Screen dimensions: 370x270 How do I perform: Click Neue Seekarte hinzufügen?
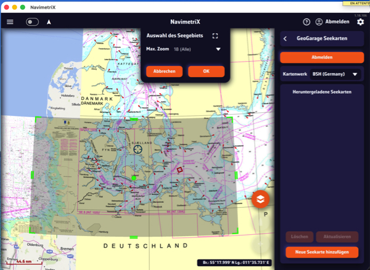322,252
